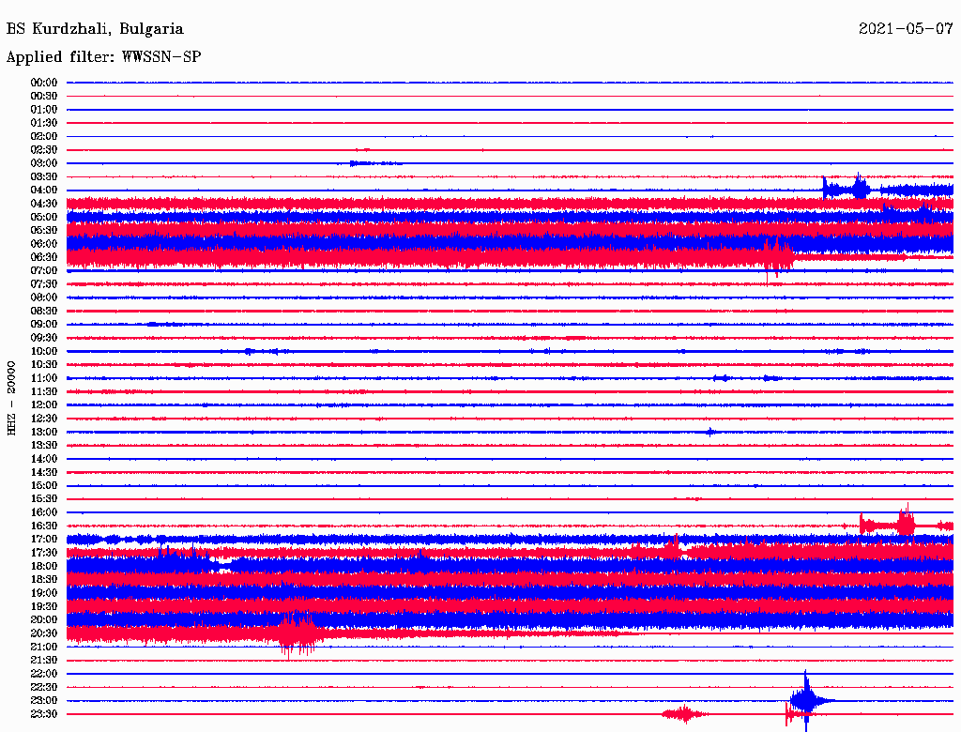This screenshot has height=732, width=961.
Task: Click the '03:00' time label
Action: point(44,163)
